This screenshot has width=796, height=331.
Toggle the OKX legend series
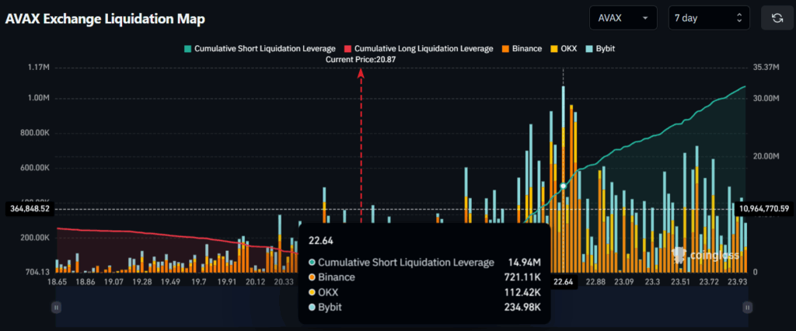click(x=564, y=49)
